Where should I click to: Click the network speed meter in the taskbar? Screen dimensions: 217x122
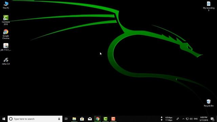[166, 119]
